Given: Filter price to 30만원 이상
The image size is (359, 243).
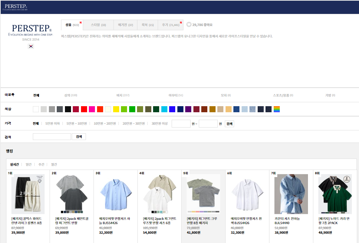Looking at the screenshot, I should [x=160, y=124].
